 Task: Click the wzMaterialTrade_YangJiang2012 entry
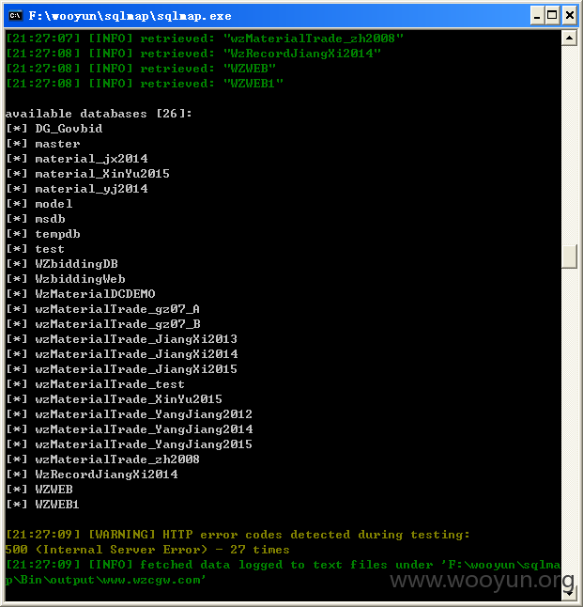click(129, 414)
